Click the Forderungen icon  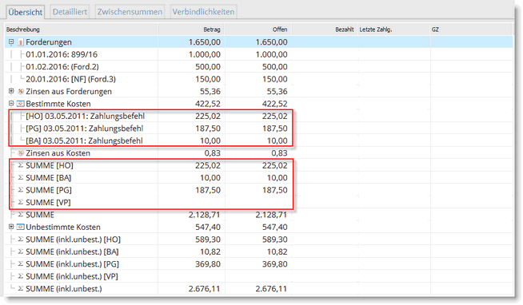click(x=21, y=42)
